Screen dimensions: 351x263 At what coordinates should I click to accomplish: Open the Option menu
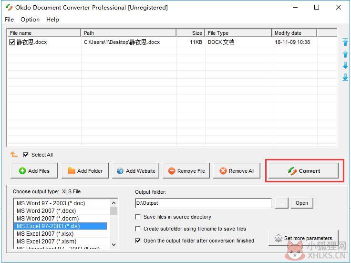[30, 20]
